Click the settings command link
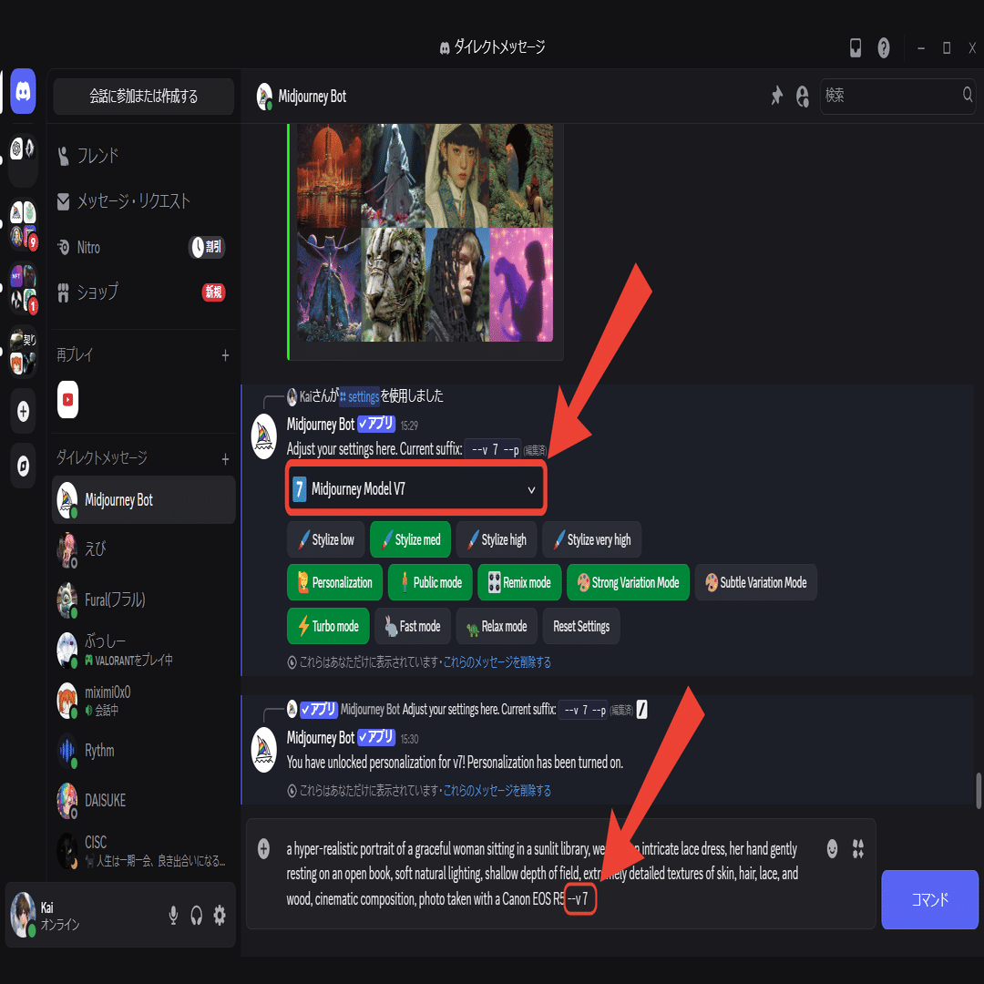984x984 pixels. point(359,396)
